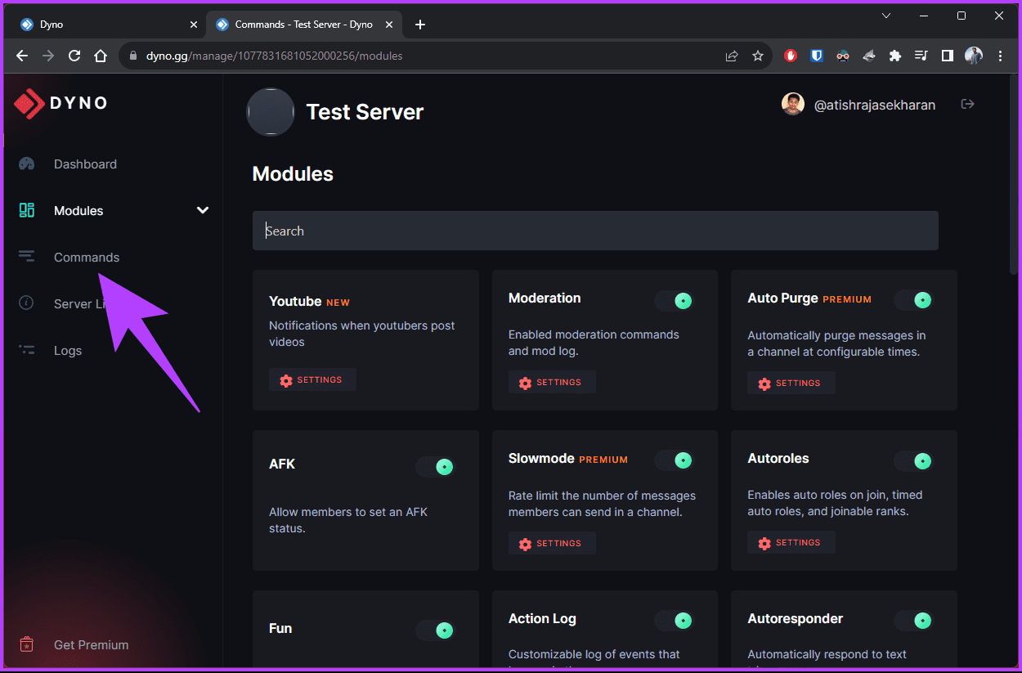
Task: Open Logs from the sidebar
Action: tap(68, 350)
